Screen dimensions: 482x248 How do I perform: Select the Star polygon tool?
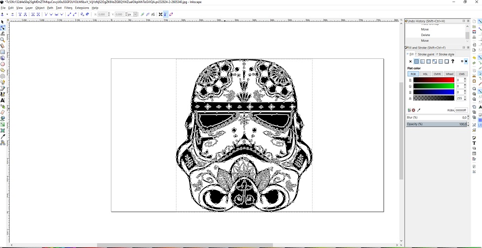(2, 70)
